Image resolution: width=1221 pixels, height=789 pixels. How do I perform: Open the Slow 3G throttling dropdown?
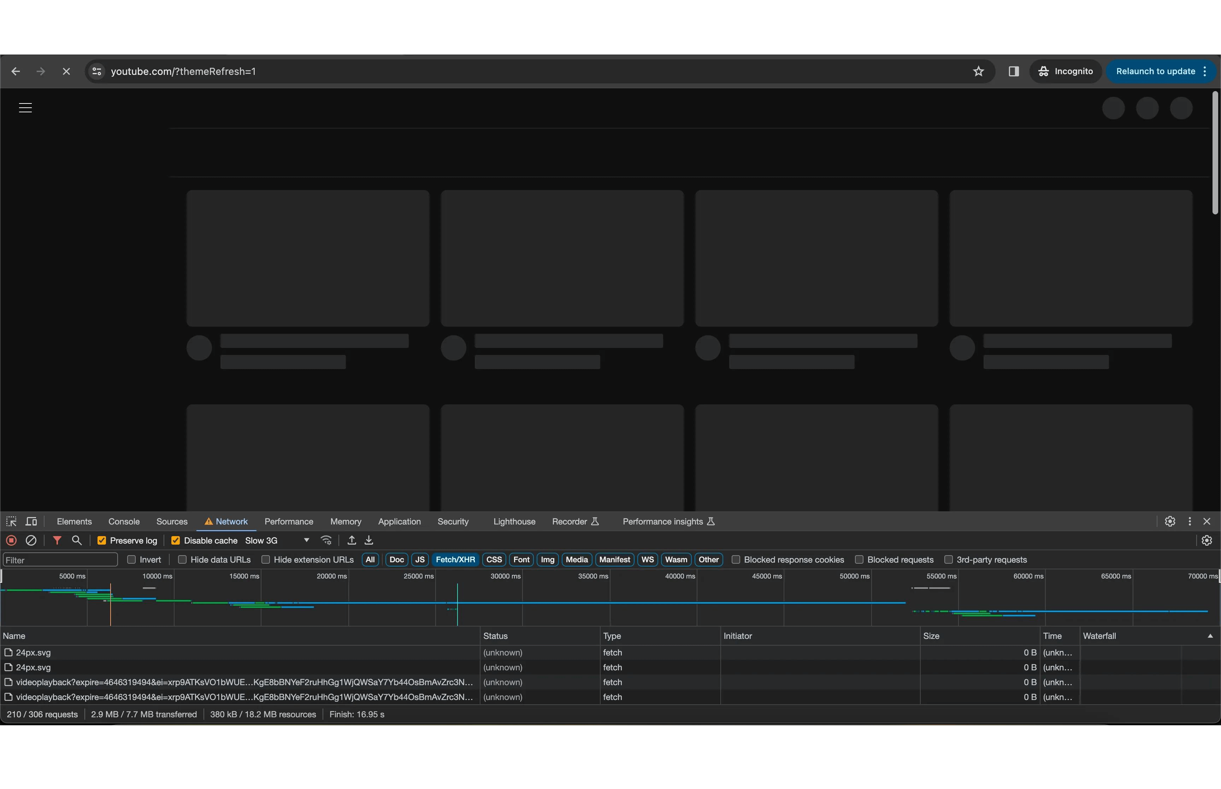coord(277,540)
